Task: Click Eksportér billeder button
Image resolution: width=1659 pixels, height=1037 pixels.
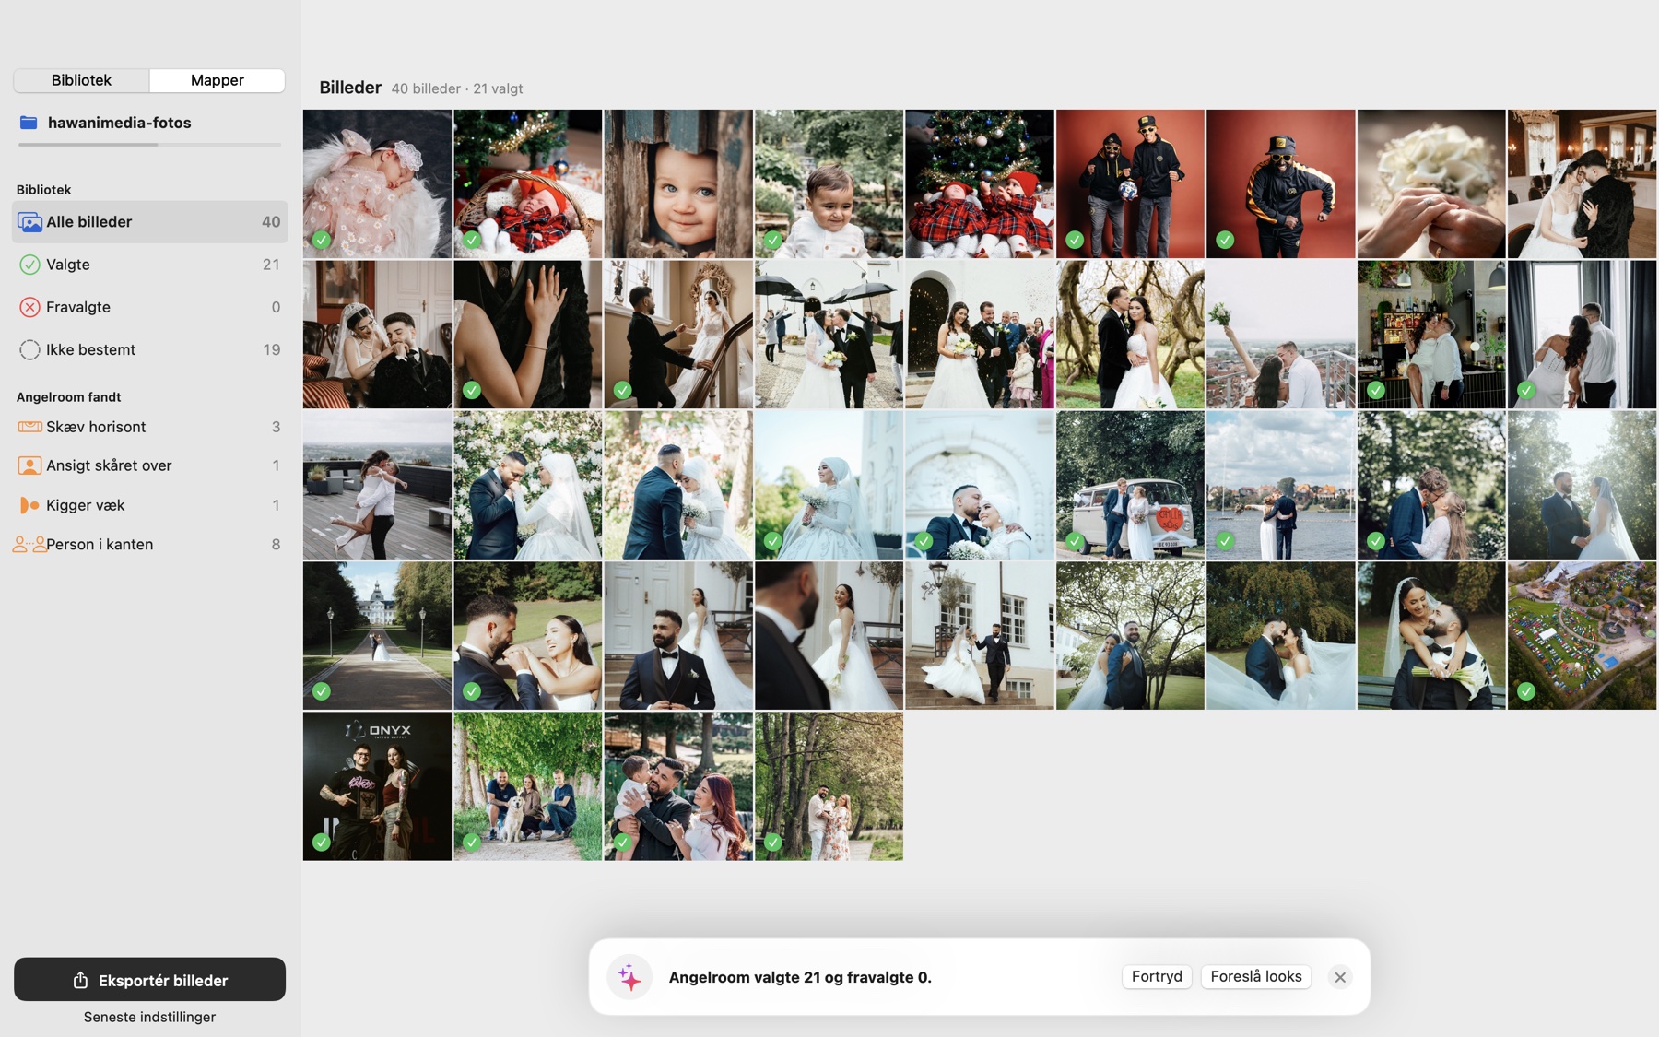Action: [x=149, y=979]
